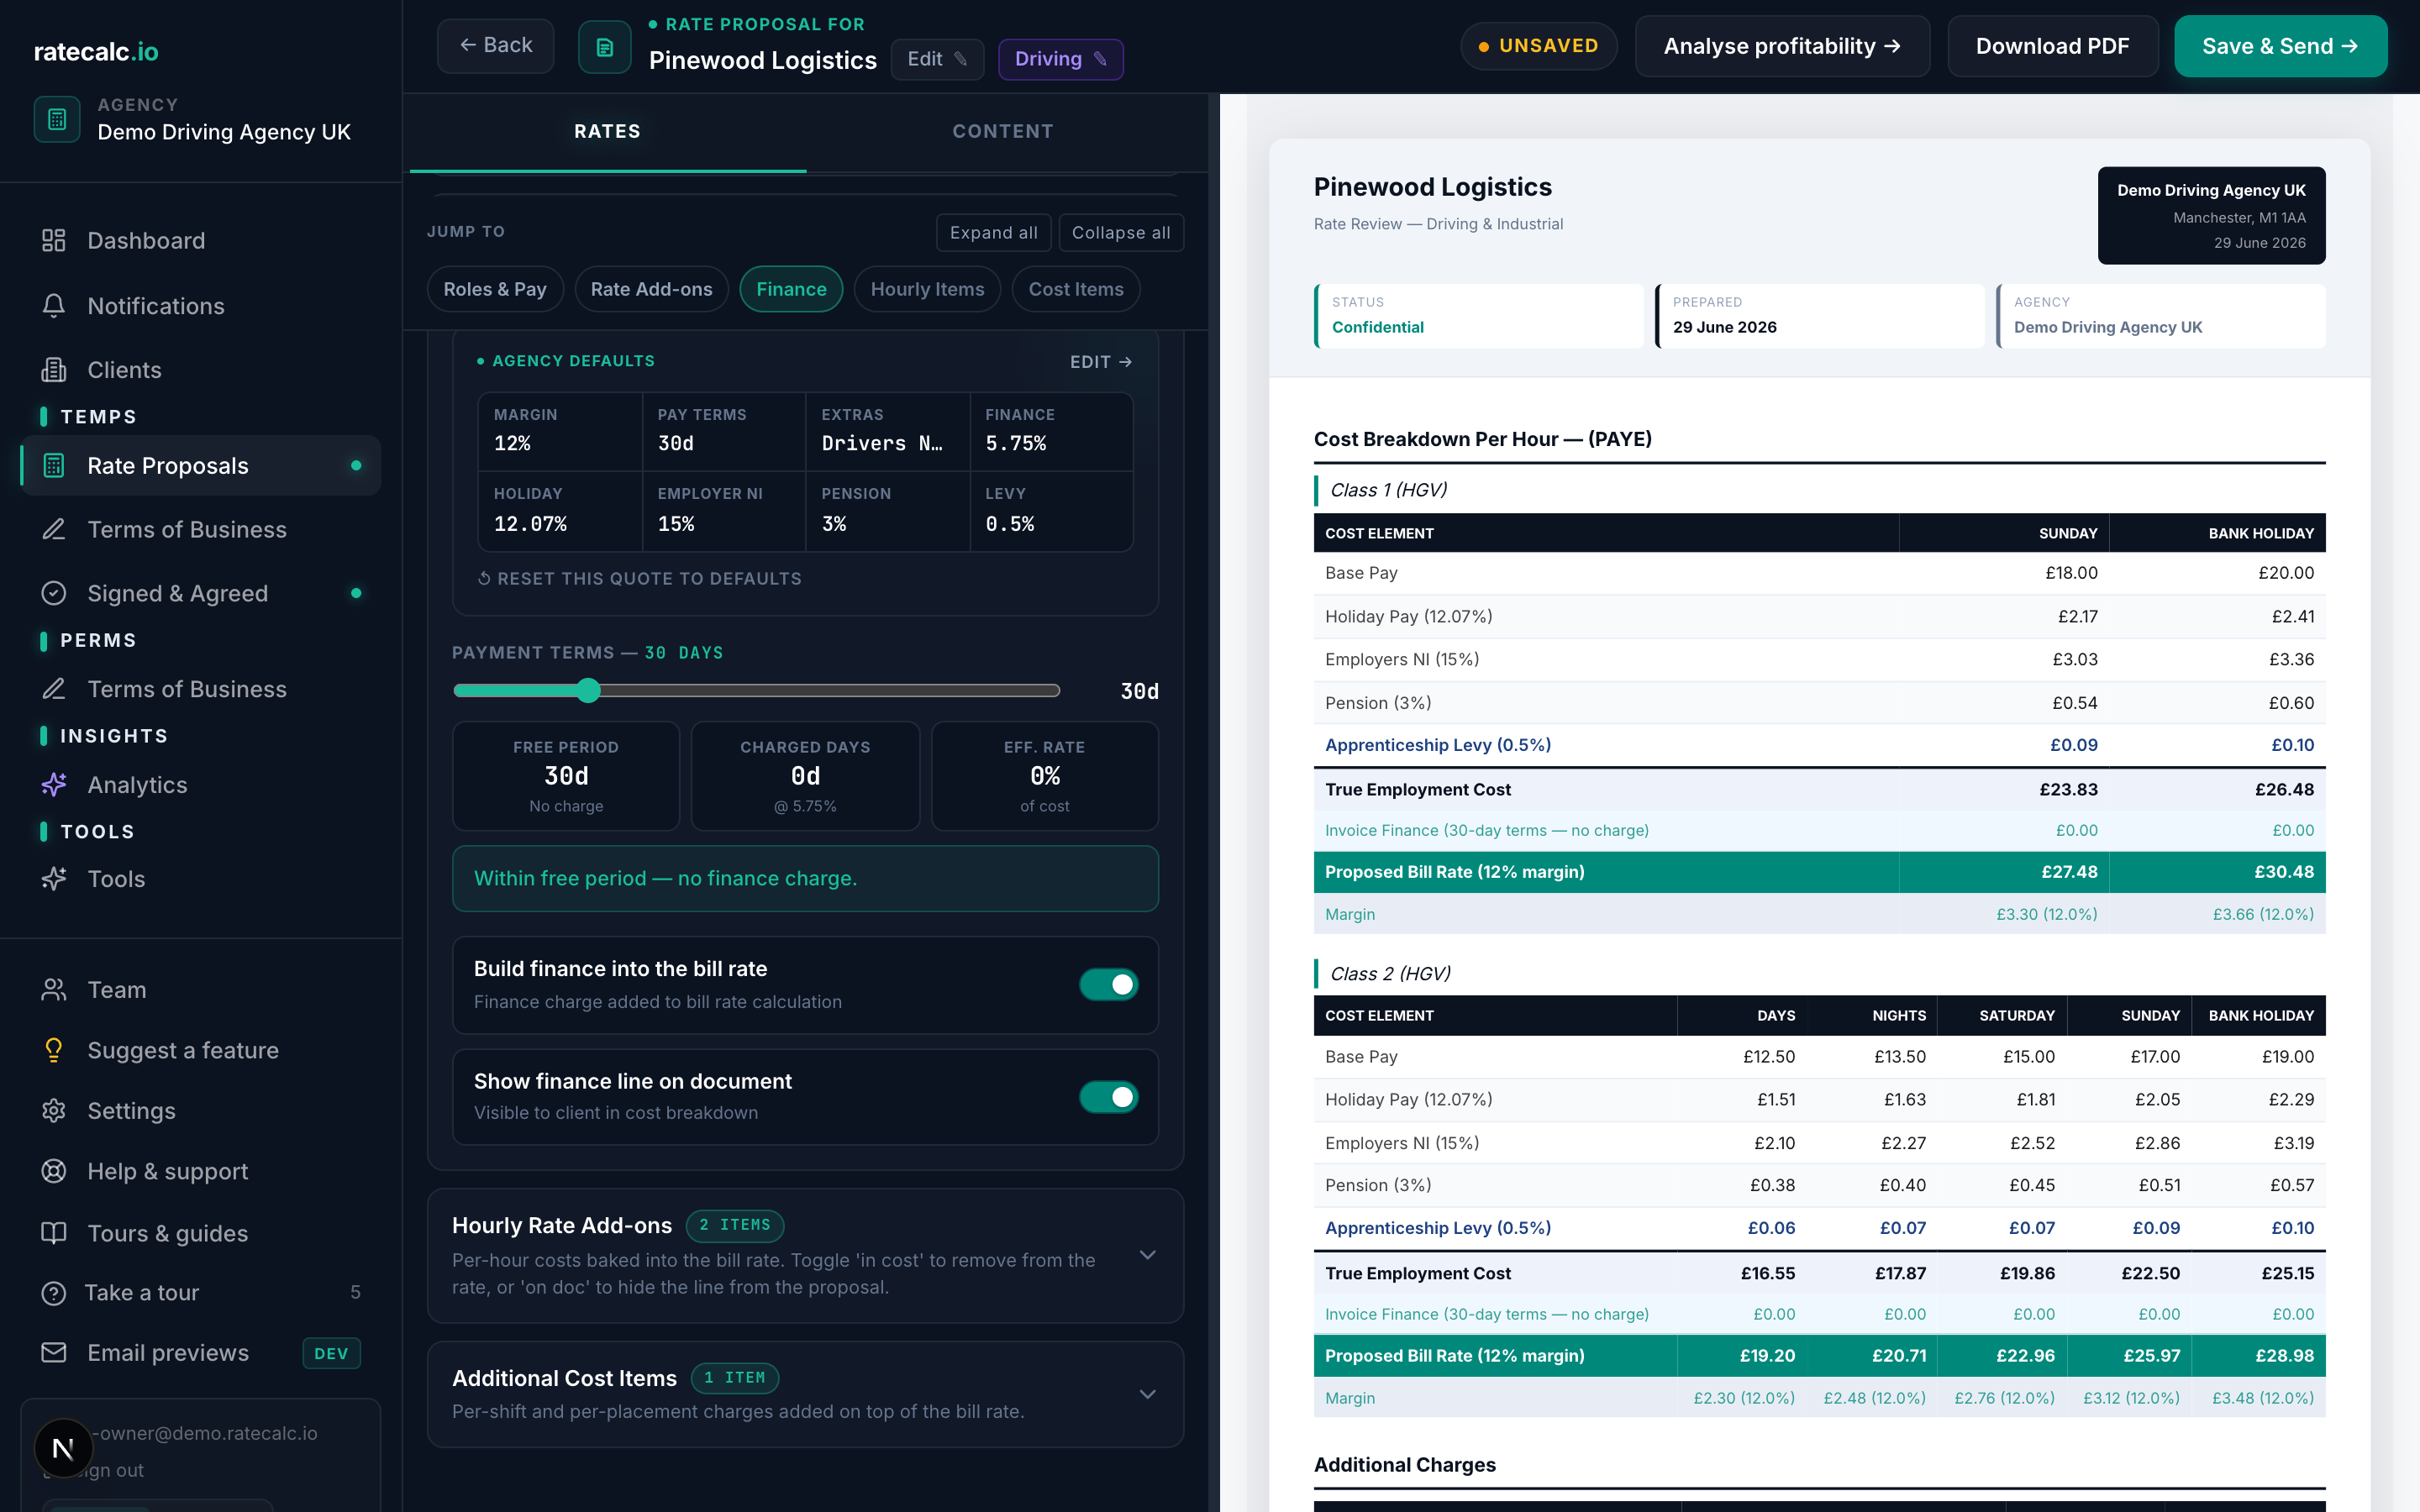
Task: Click the Tours & guides book icon
Action: [54, 1233]
